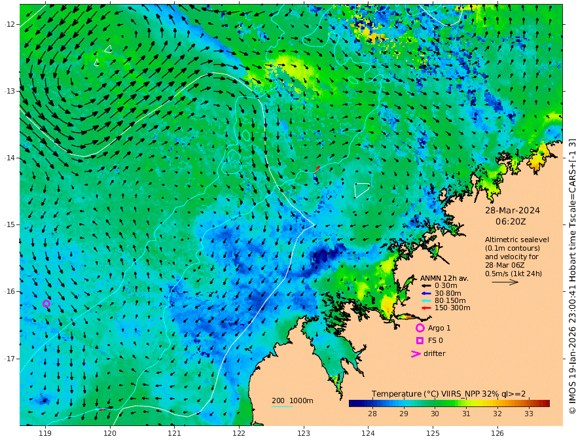Image resolution: width=576 pixels, height=445 pixels.
Task: Click the '0-30m' depth label
Action: [x=446, y=286]
